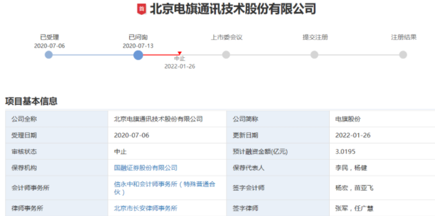This screenshot has width=435, height=216.
Task: Click the red badge icon beside company title
Action: (142, 9)
